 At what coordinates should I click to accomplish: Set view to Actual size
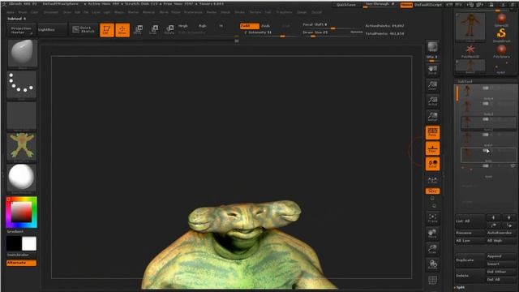click(432, 101)
